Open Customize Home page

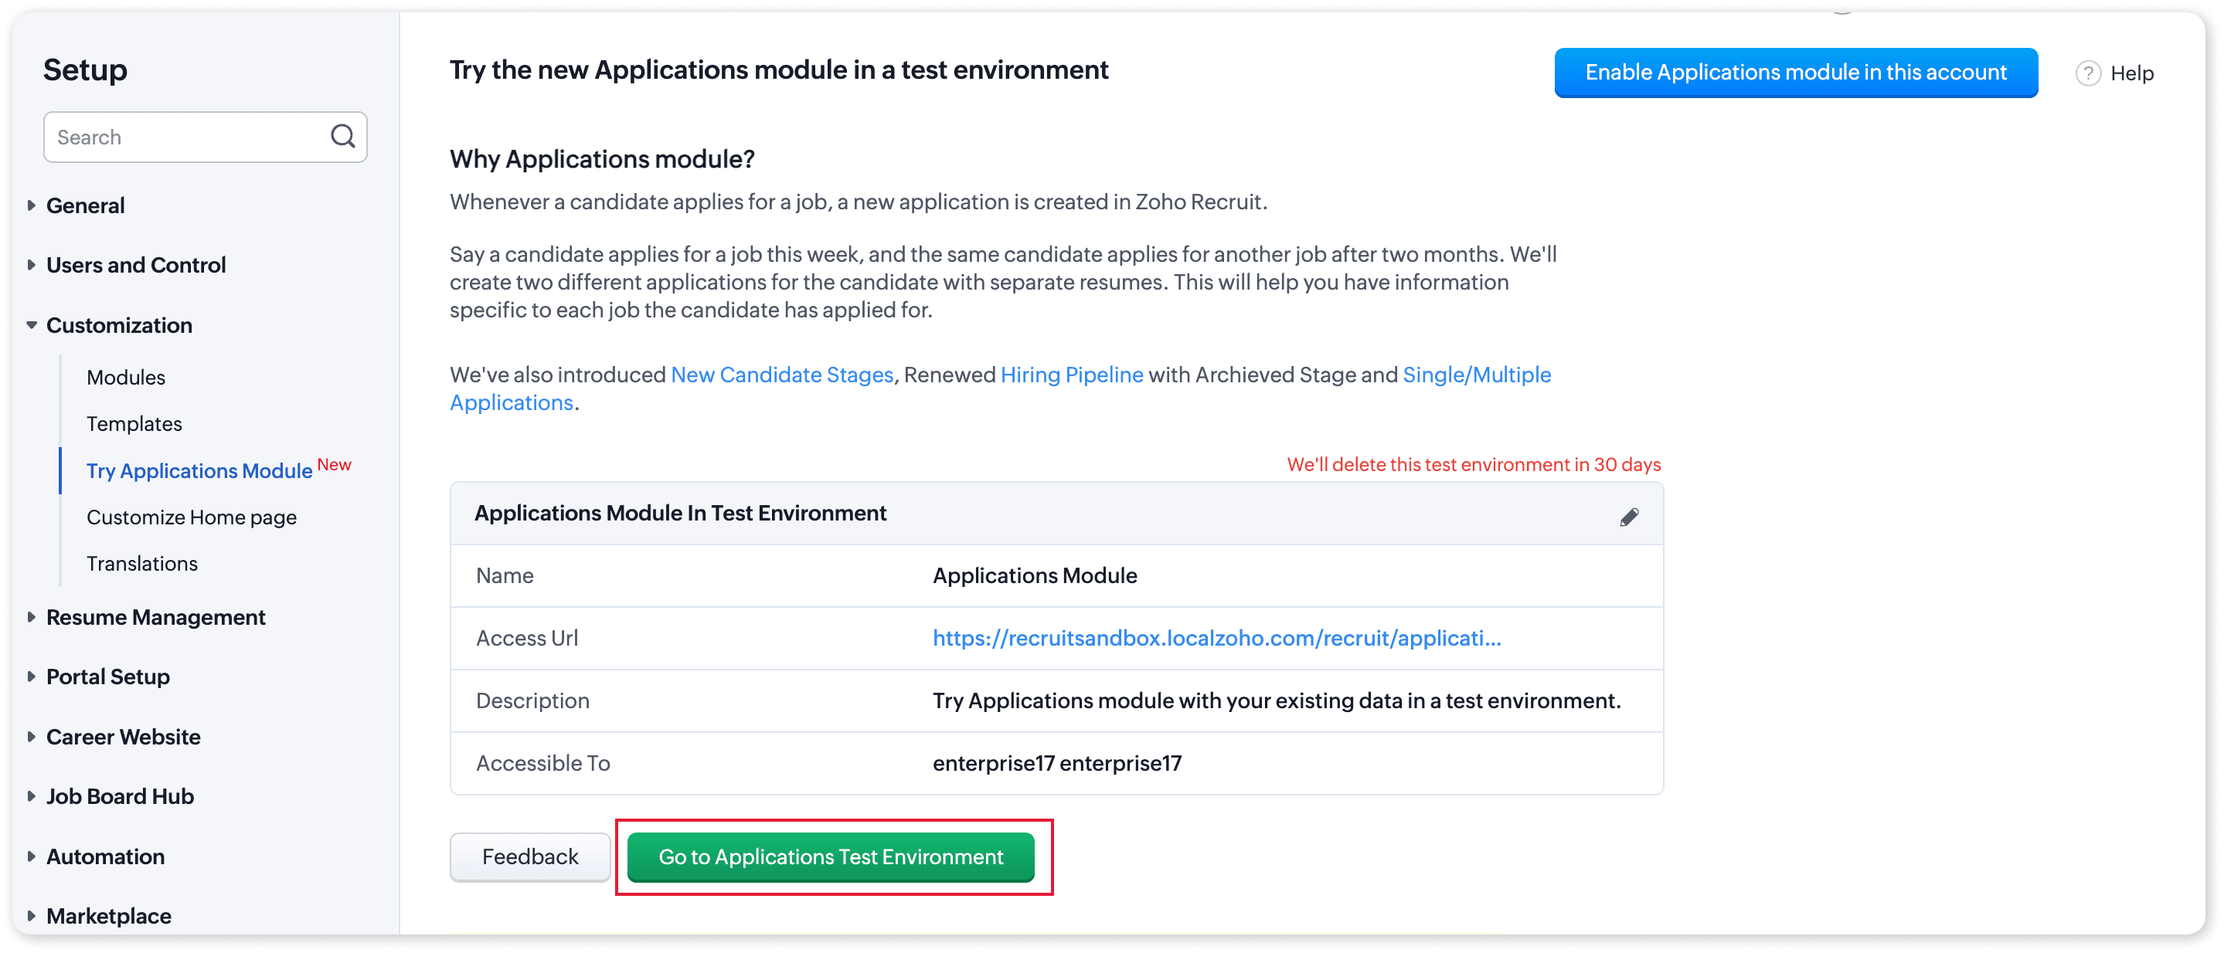pyautogui.click(x=192, y=517)
